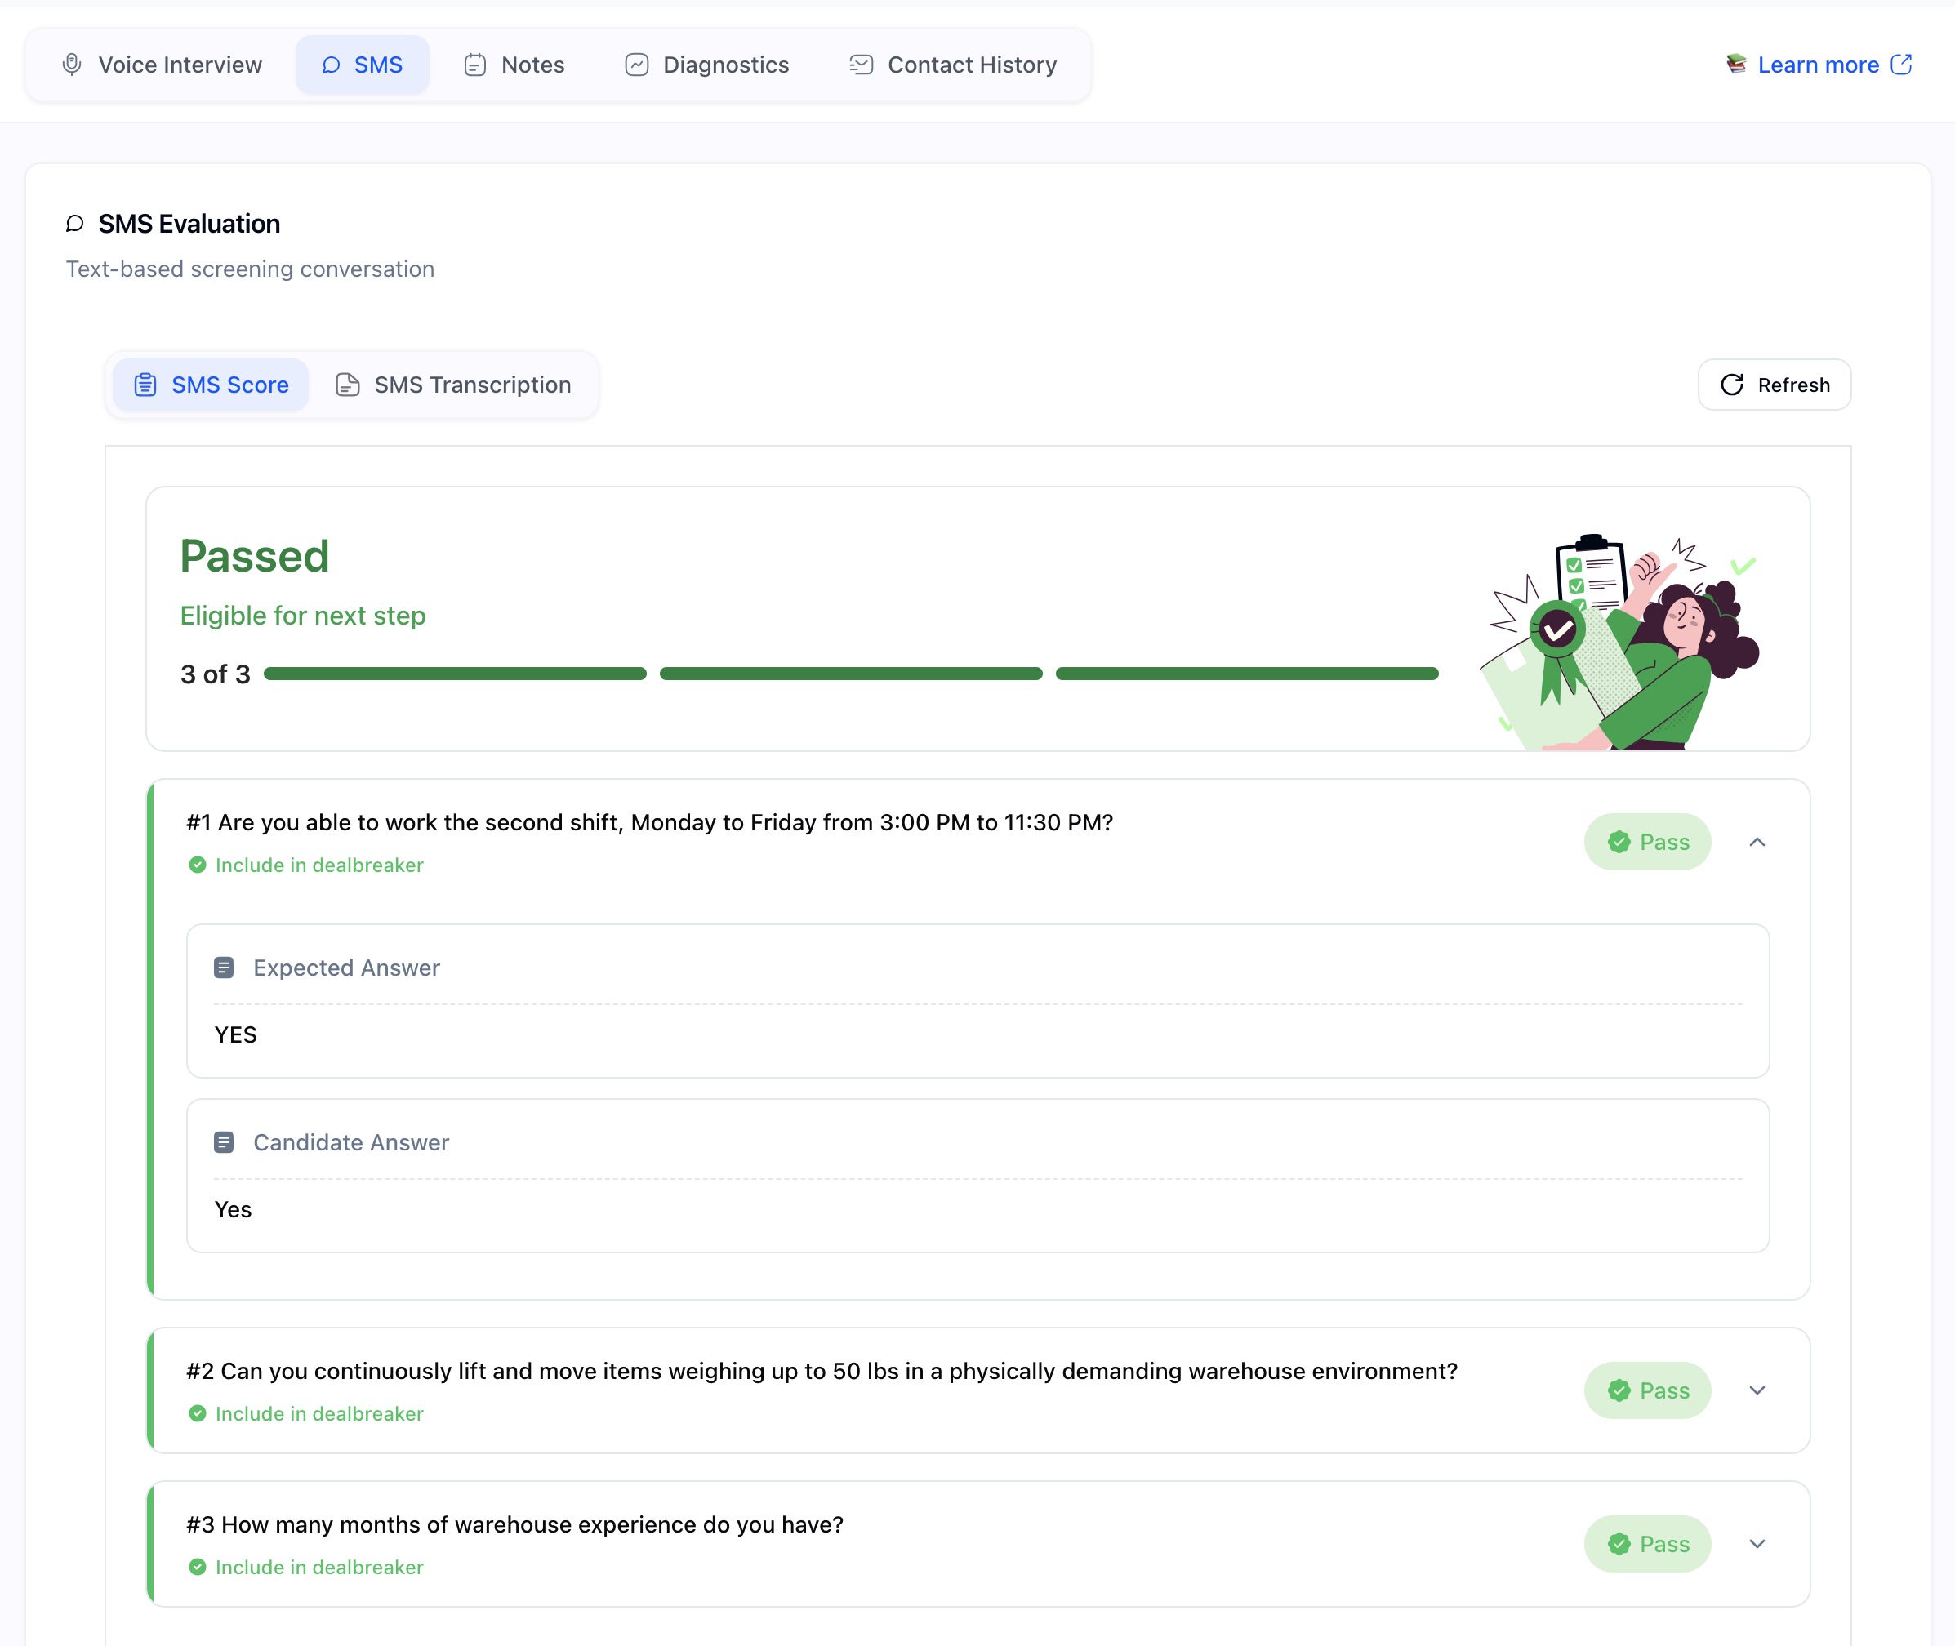
Task: Click the Diagnostics chart icon
Action: pos(636,65)
